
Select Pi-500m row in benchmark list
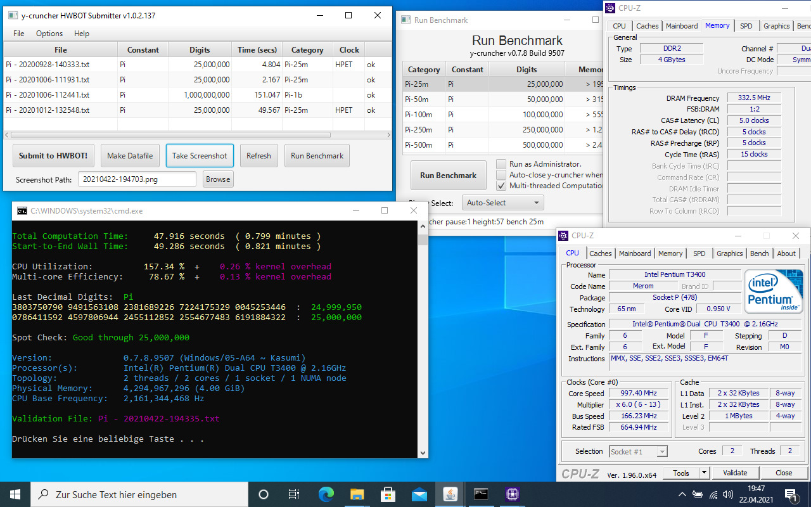click(504, 145)
